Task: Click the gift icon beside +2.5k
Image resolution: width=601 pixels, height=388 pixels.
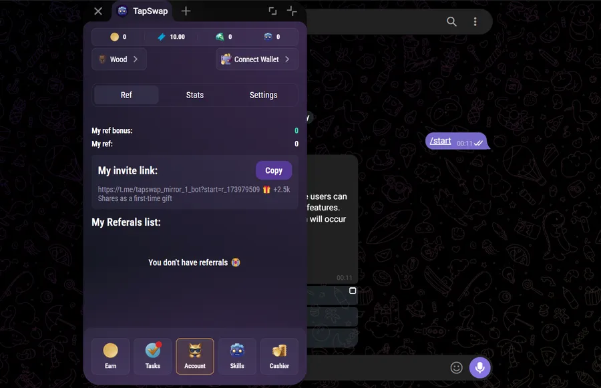Action: 266,190
